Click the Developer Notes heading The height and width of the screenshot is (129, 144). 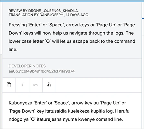(27, 66)
